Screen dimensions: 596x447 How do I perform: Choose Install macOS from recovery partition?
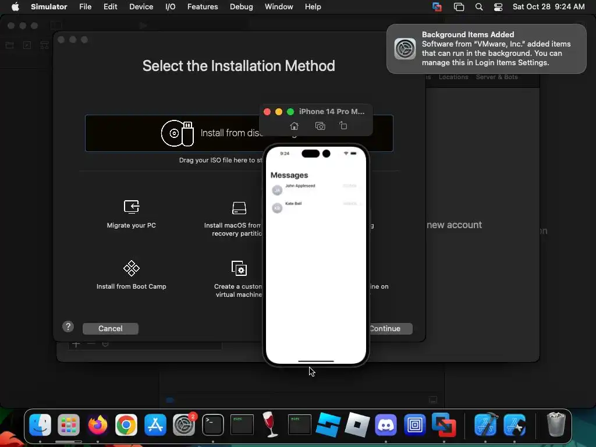tap(233, 219)
